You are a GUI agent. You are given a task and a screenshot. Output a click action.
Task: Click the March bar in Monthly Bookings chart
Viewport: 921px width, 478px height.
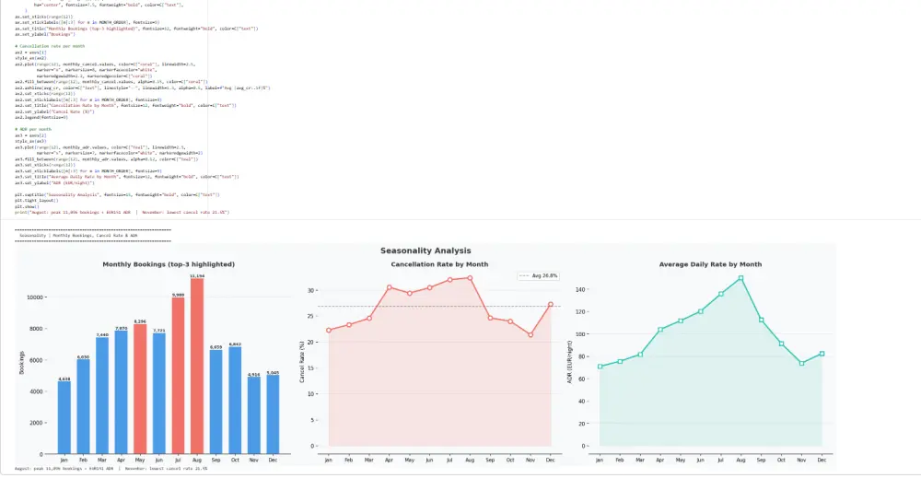click(x=102, y=396)
